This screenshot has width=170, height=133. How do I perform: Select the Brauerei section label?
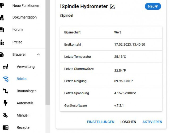pyautogui.click(x=19, y=55)
